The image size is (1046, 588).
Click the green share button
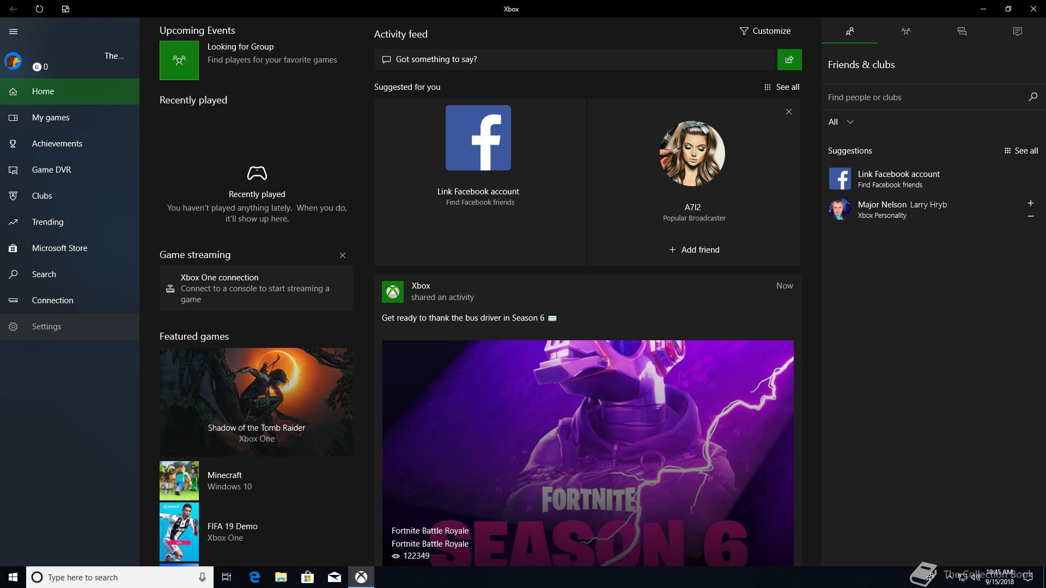[789, 59]
